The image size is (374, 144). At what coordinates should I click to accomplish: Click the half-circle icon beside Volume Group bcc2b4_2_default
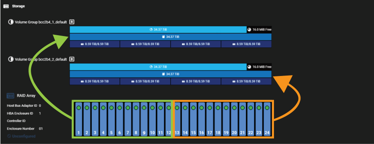pyautogui.click(x=11, y=59)
